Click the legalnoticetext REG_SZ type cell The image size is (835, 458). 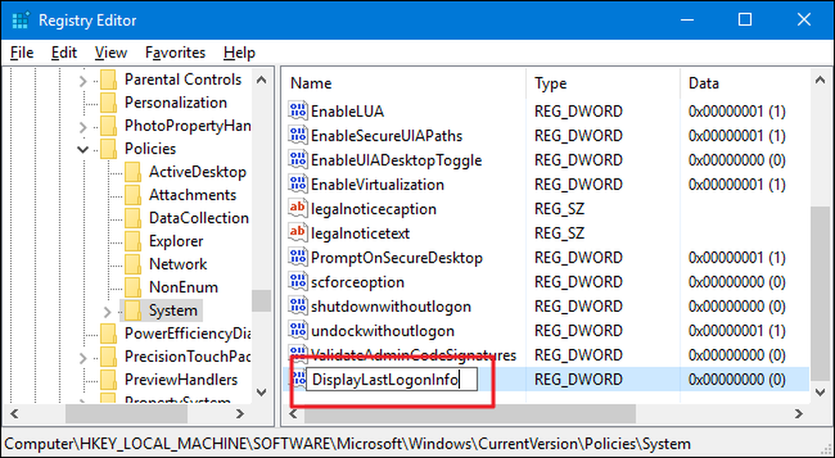559,233
